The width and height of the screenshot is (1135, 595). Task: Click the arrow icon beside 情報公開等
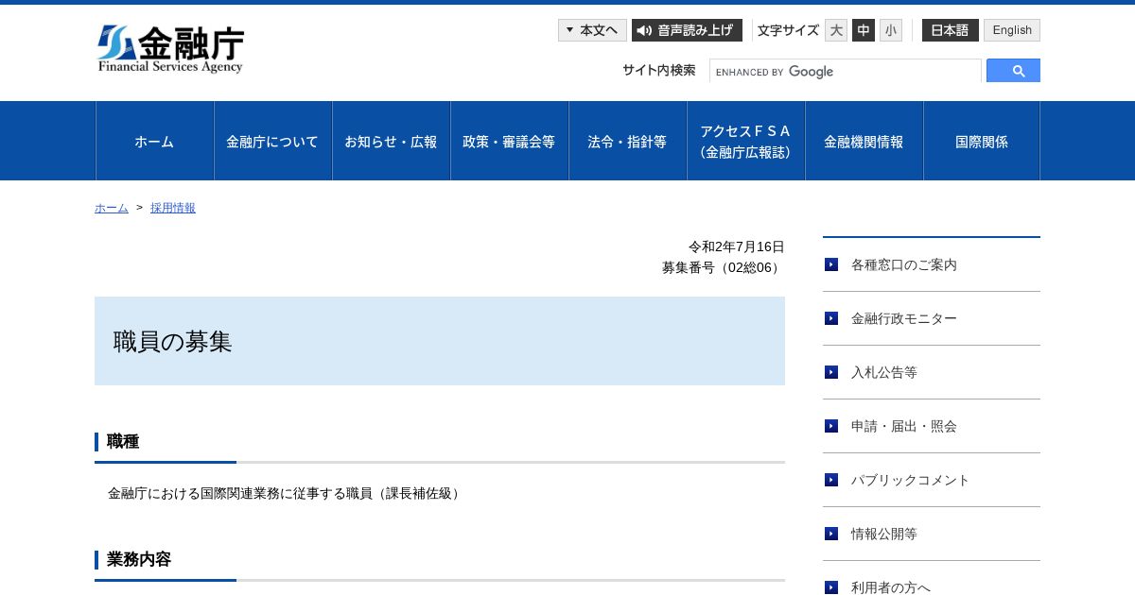click(831, 534)
